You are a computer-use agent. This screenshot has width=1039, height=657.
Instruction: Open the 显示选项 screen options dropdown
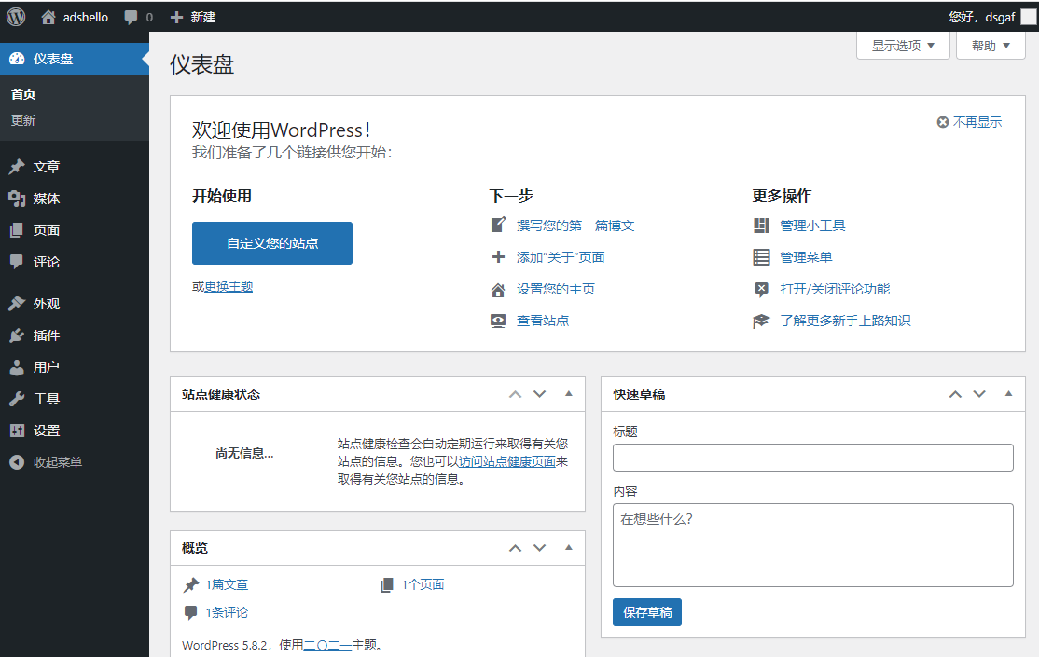tap(903, 46)
